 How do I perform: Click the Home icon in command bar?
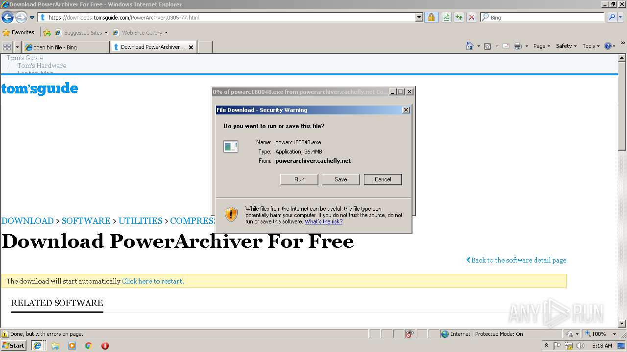pos(470,46)
